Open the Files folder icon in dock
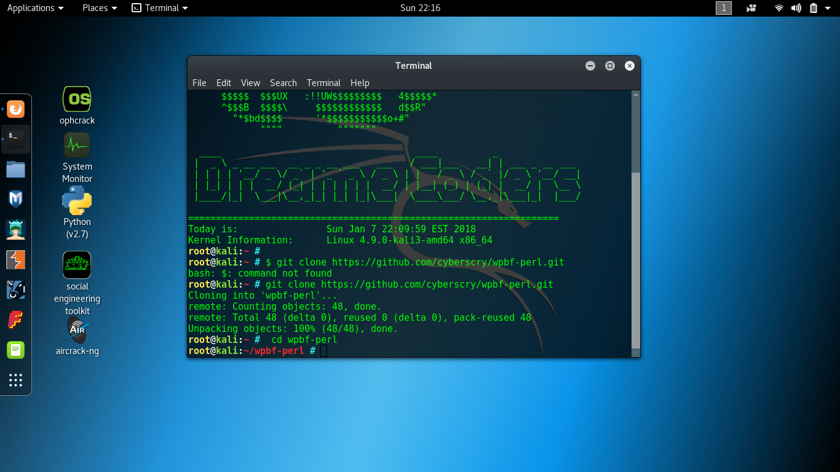840x472 pixels. pyautogui.click(x=16, y=169)
